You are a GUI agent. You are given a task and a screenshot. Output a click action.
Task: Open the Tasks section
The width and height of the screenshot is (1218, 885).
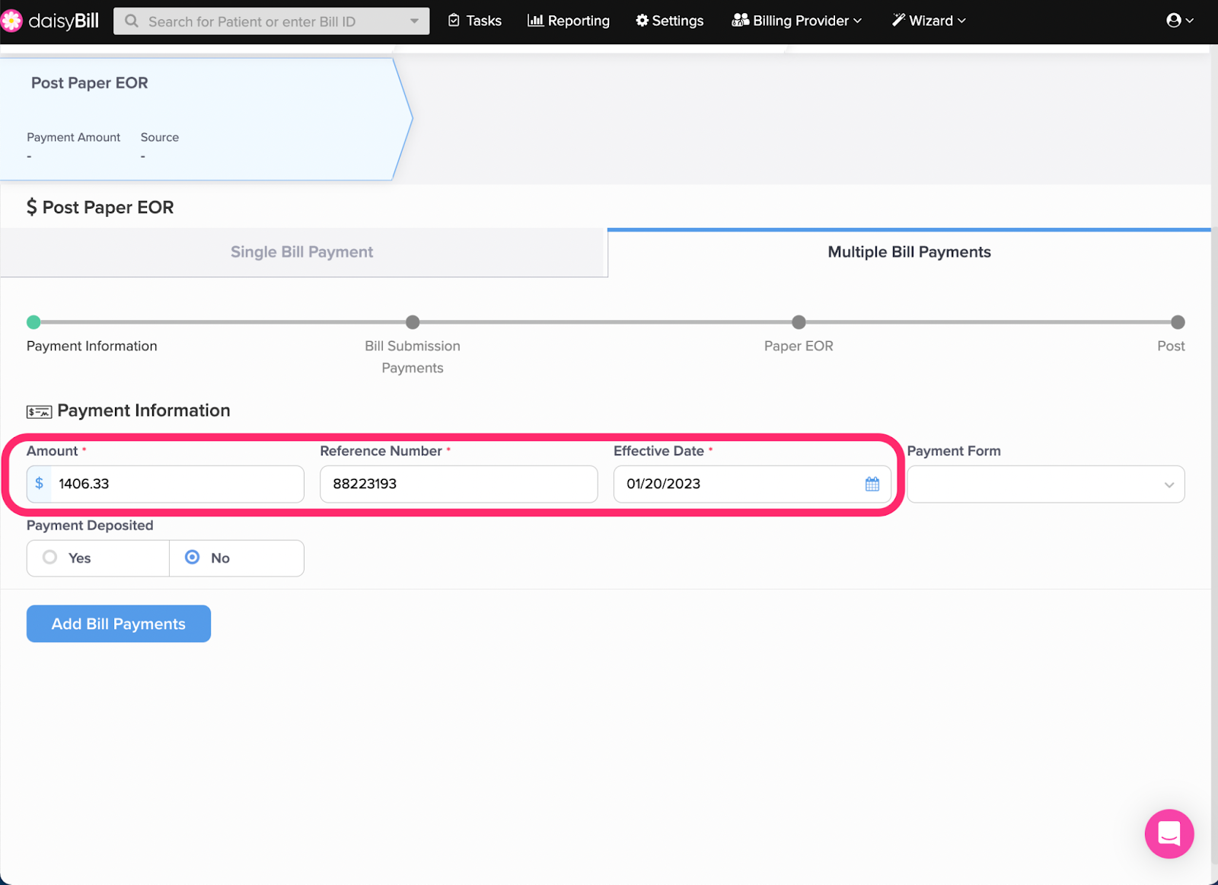(473, 21)
